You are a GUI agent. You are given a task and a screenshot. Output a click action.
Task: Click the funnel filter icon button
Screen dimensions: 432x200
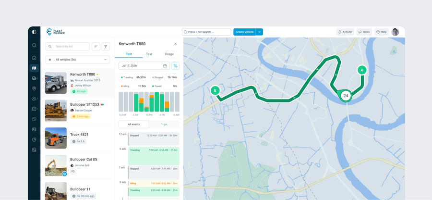coord(106,47)
